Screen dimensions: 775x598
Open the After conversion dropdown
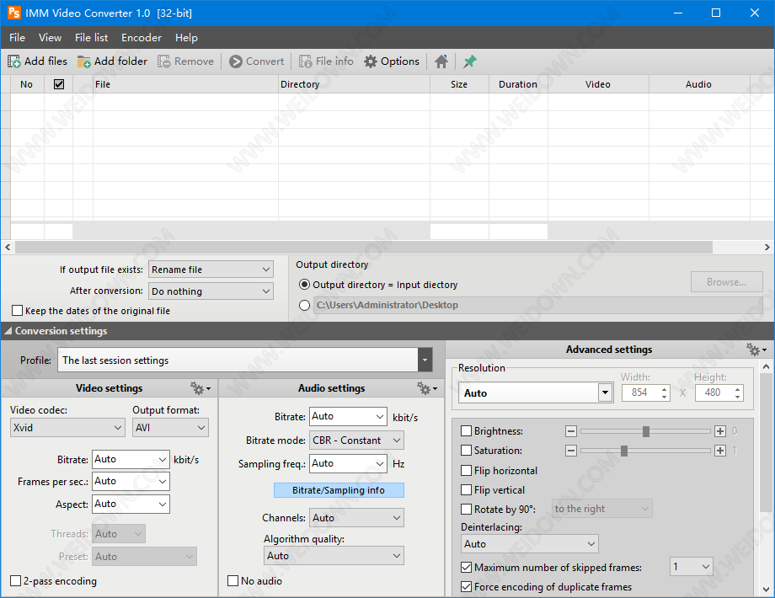(211, 291)
